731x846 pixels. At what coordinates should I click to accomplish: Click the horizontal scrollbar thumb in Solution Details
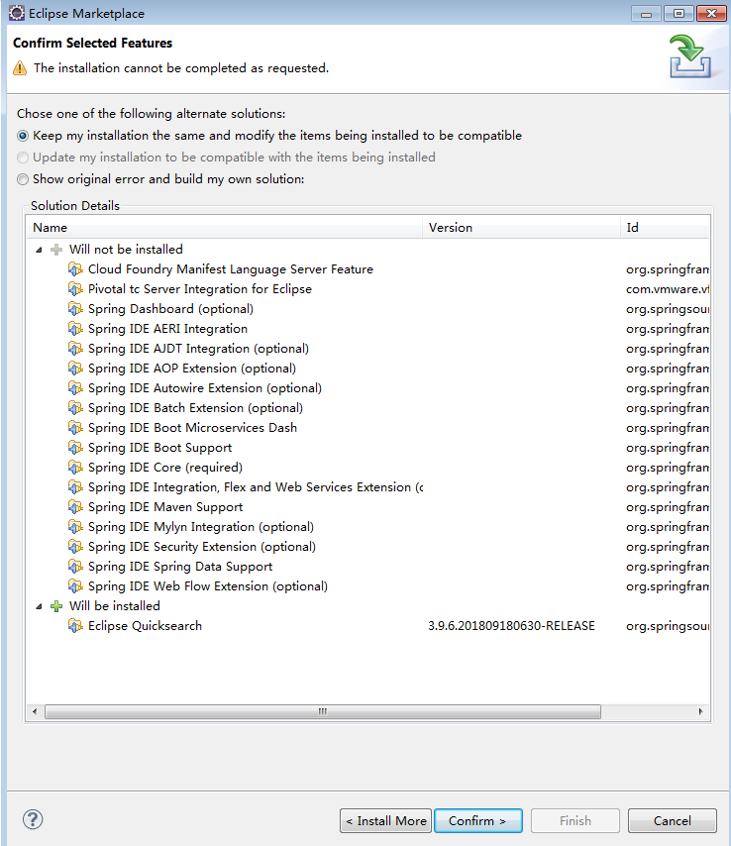[323, 711]
